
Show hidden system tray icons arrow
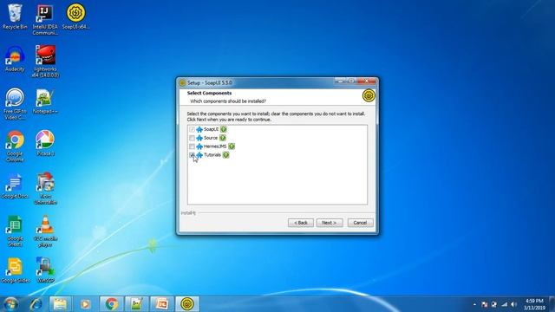coord(474,304)
